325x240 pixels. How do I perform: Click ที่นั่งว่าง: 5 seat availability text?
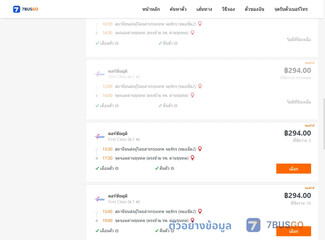(302, 141)
